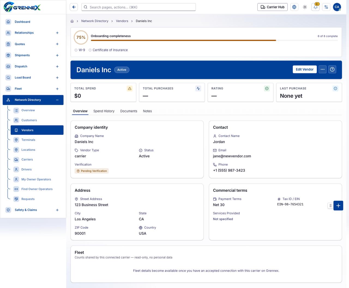Open the notifications bell
349x288 pixels.
pos(315,7)
